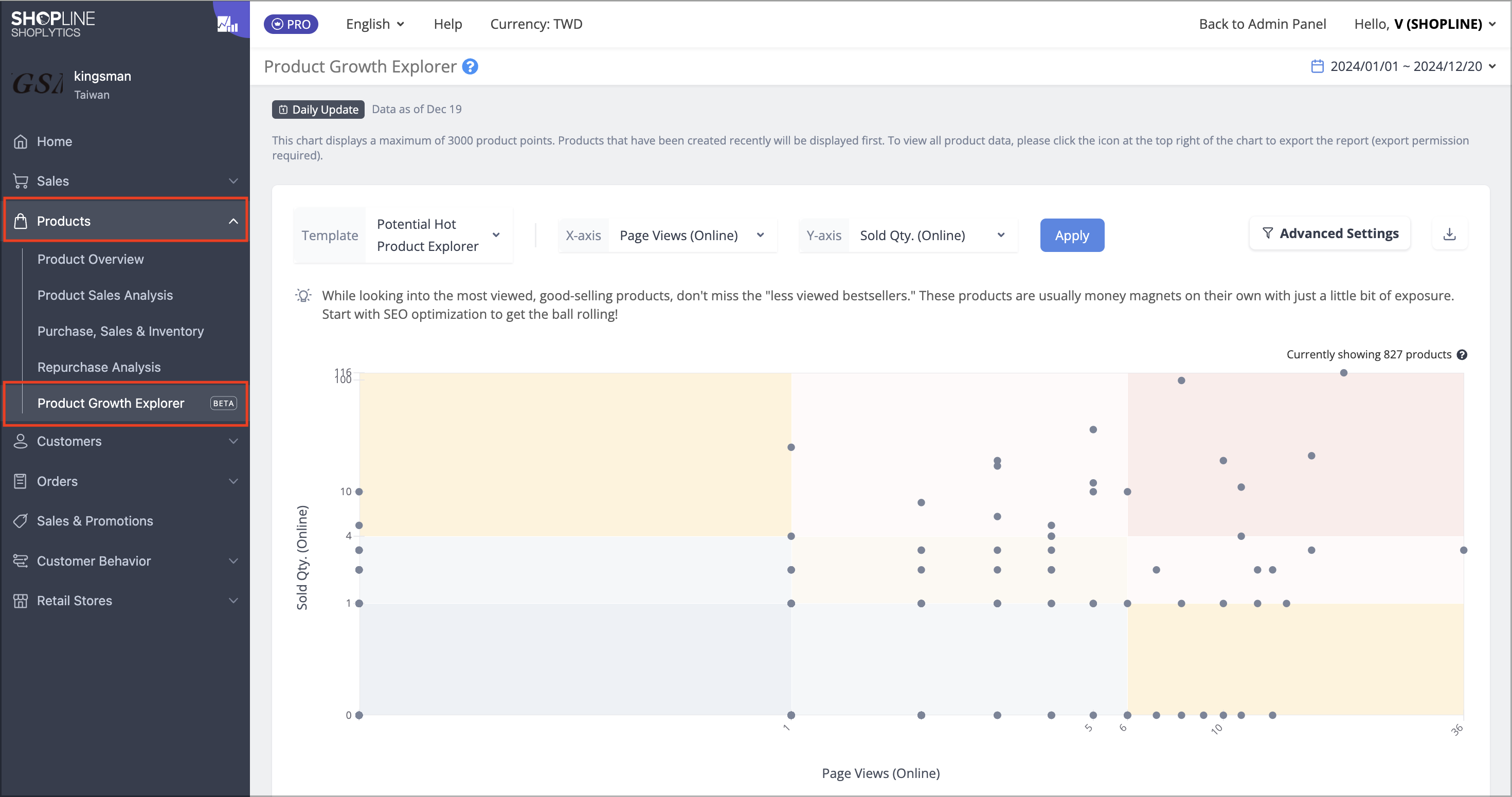Click the Daily Update badge

pyautogui.click(x=318, y=109)
